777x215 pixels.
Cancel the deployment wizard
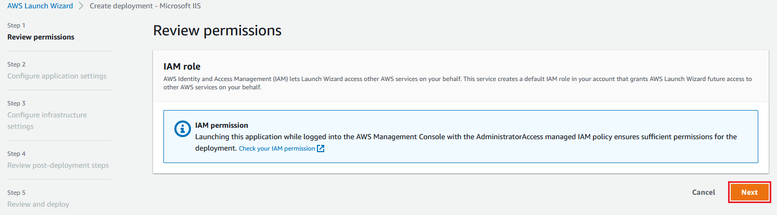pyautogui.click(x=703, y=192)
